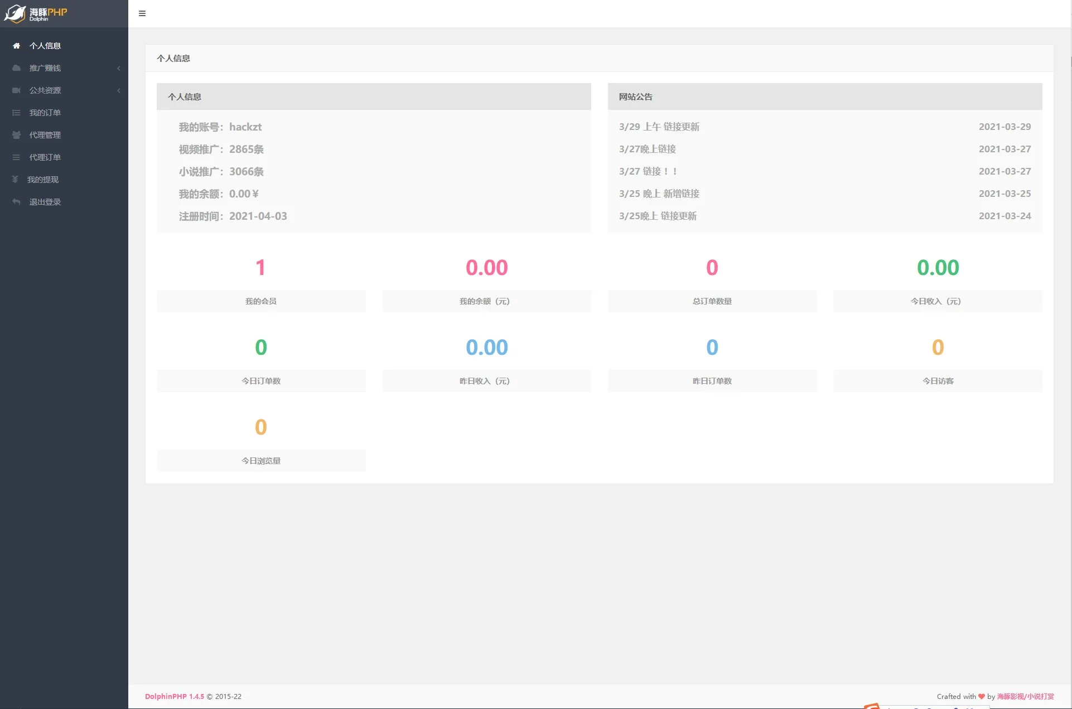Click the video camera icon beside 公共资源
This screenshot has width=1072, height=709.
pos(16,90)
